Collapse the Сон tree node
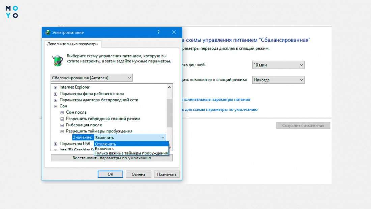Viewport: 371px width, 209px height. point(56,106)
